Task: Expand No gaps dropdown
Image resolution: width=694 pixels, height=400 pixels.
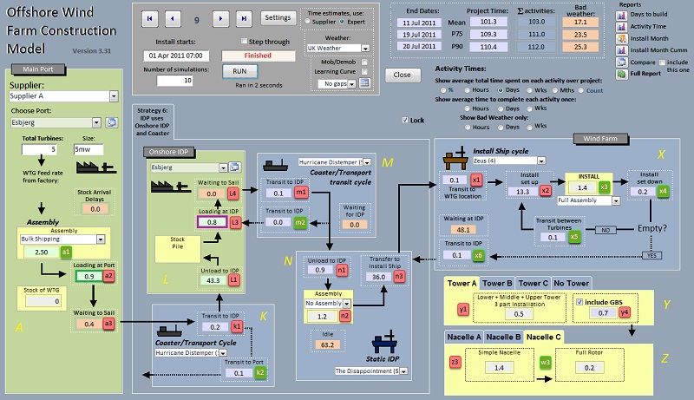Action: pyautogui.click(x=352, y=83)
